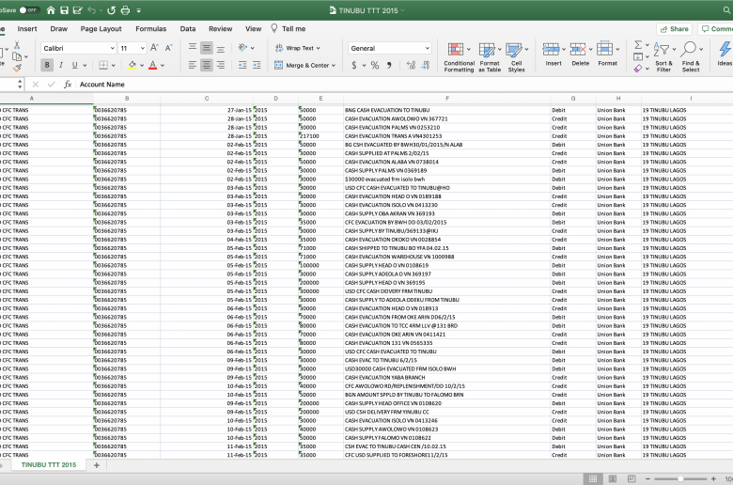The height and width of the screenshot is (485, 733).
Task: Toggle Bold formatting
Action: pos(47,65)
